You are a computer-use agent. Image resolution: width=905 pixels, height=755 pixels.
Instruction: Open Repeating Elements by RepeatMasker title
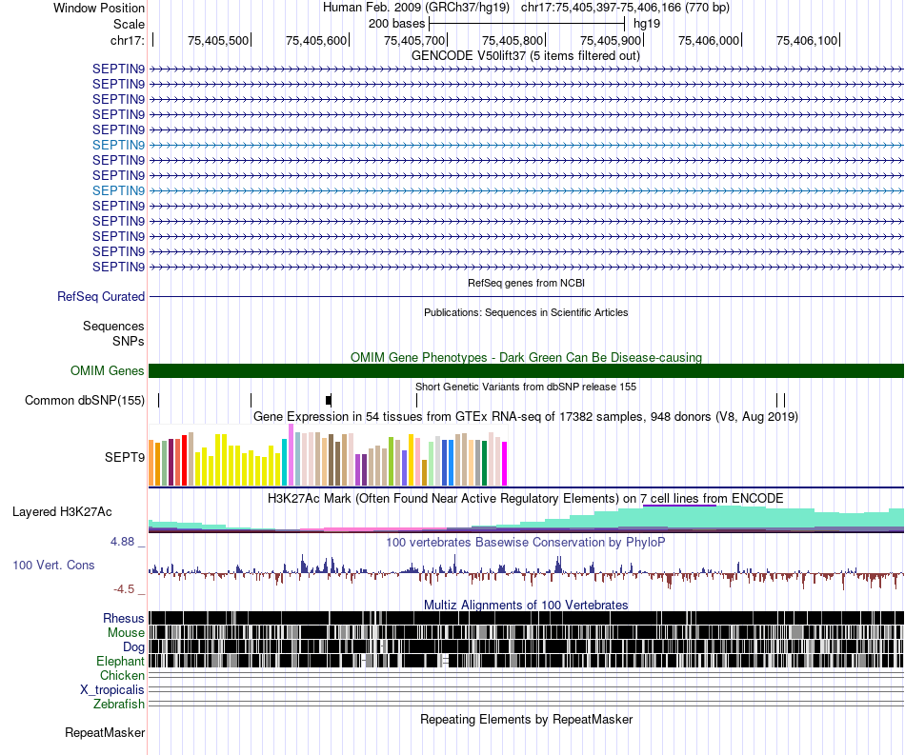[527, 720]
